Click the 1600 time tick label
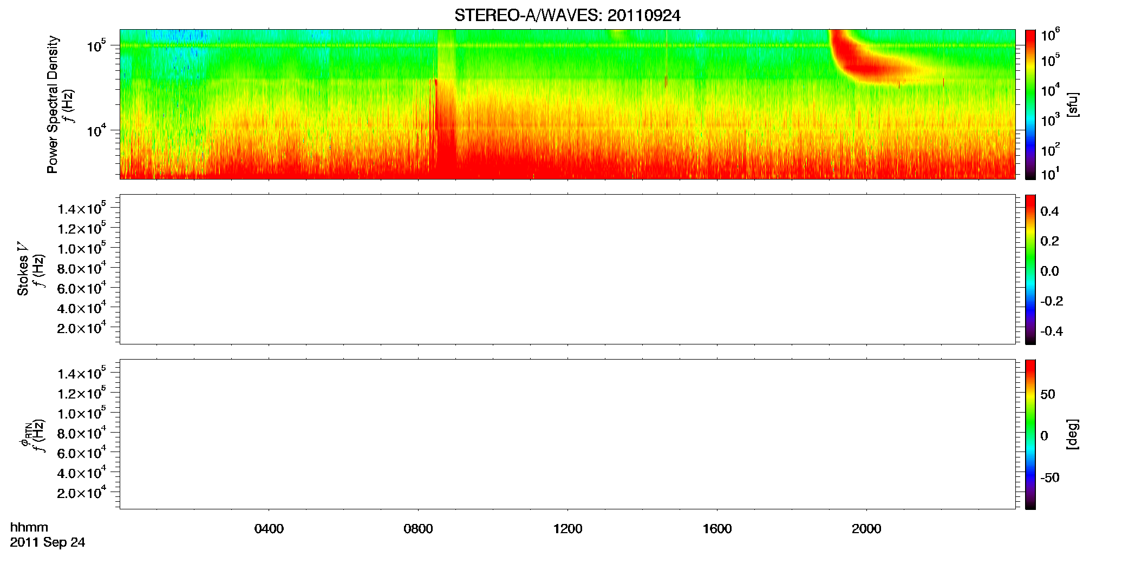Screen dimensions: 1135x584 (x=717, y=529)
